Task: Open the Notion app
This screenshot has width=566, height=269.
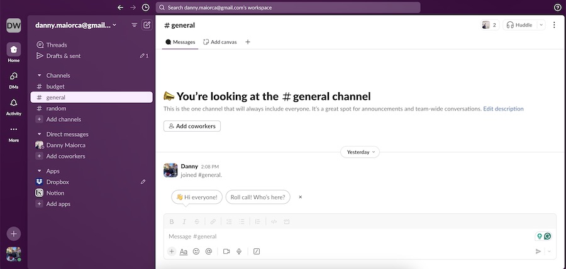Action: [91, 193]
